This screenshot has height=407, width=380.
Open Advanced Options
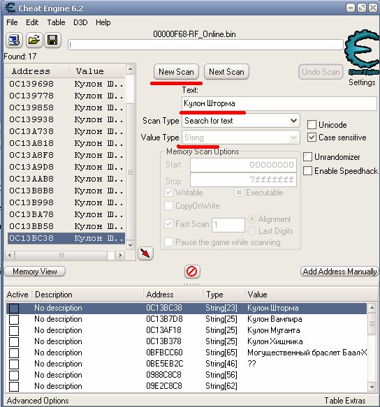click(38, 401)
